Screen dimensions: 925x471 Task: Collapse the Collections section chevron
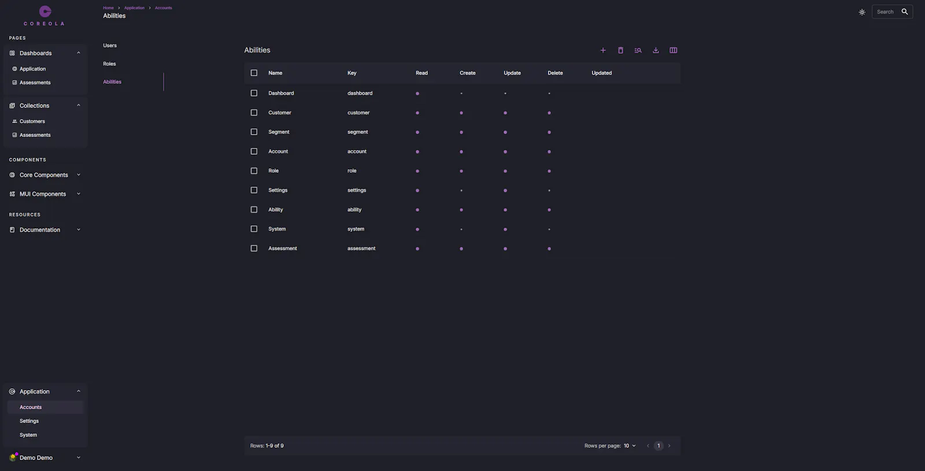(79, 105)
